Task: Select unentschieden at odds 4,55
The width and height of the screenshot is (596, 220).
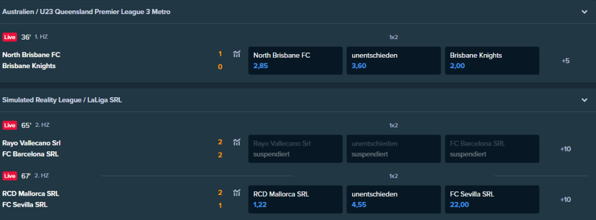Action: coord(394,200)
